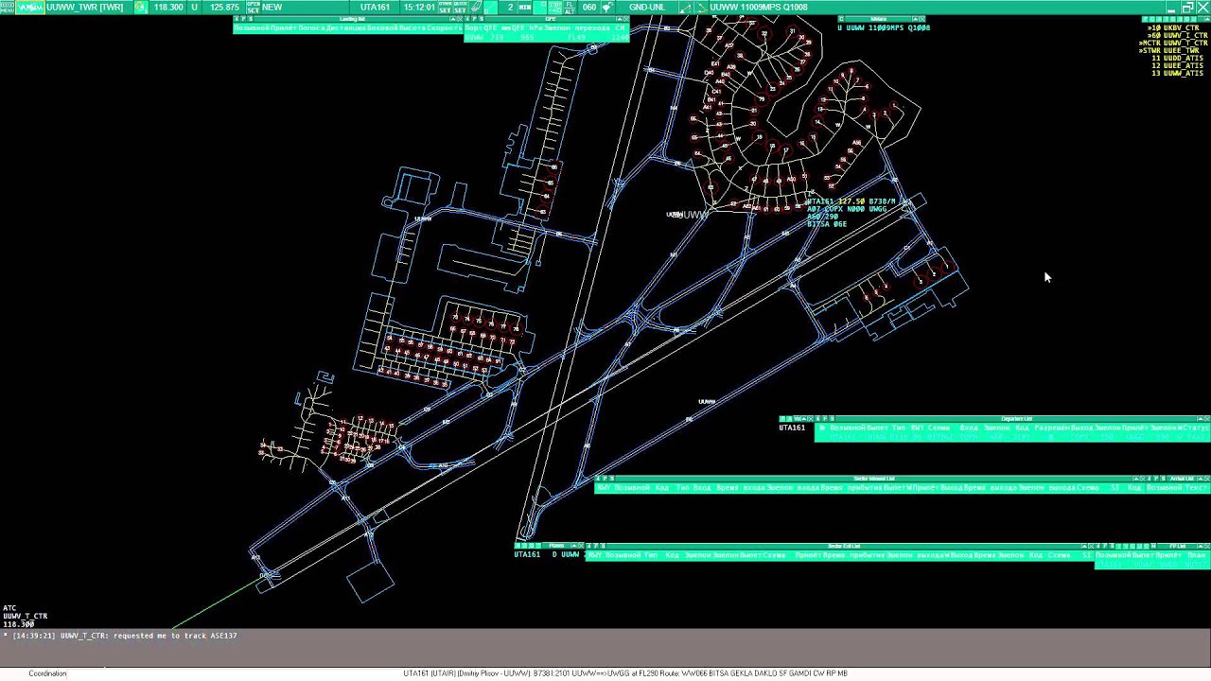Close the Landing list window
1211x681 pixels.
point(460,18)
